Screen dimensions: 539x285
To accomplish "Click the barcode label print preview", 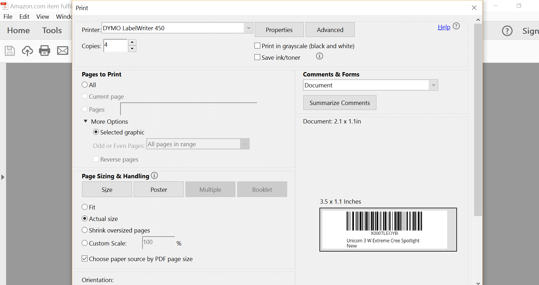I will coord(388,230).
